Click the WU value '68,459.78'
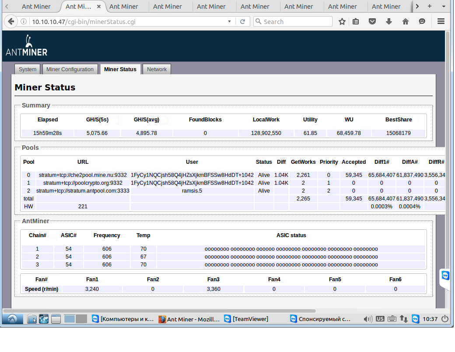Screen dimensions: 455x352 pos(349,133)
